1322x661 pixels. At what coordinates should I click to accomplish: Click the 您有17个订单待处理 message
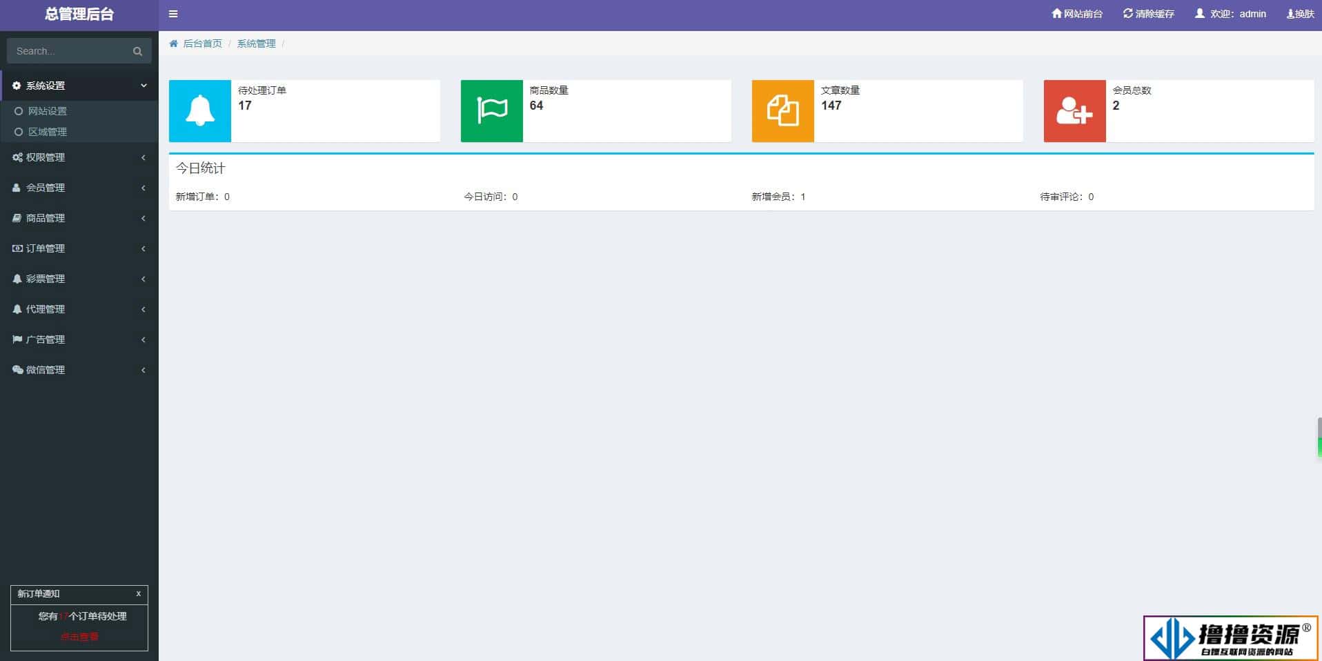coord(83,616)
